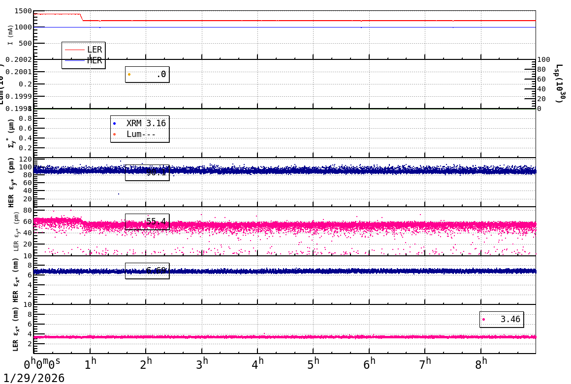Click the 6.68 value box in the HER εx* panel
The height and width of the screenshot is (384, 571).
[x=147, y=271]
